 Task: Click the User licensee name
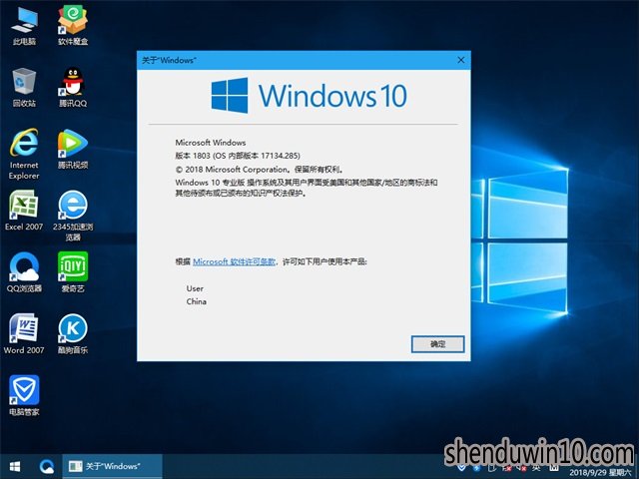(195, 288)
